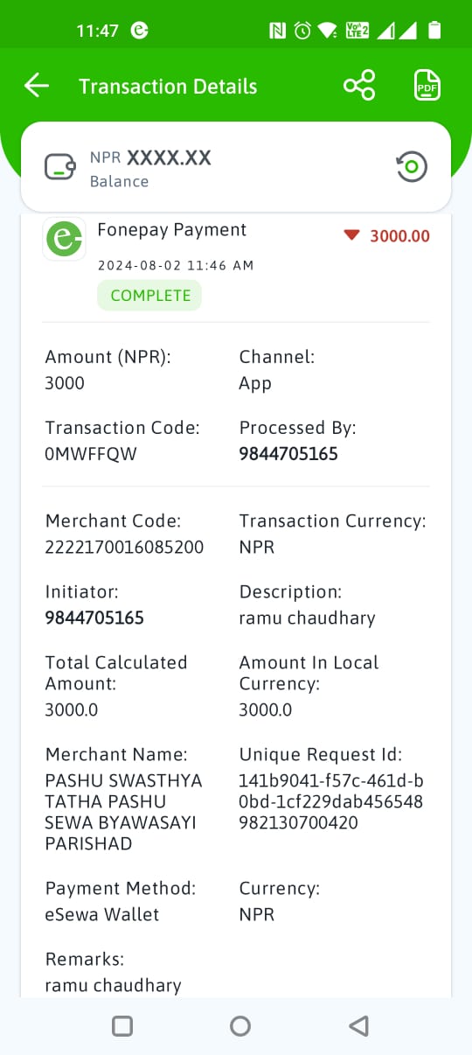Tap the merchant code 2222170016085200
This screenshot has width=472, height=1055.
tap(124, 548)
